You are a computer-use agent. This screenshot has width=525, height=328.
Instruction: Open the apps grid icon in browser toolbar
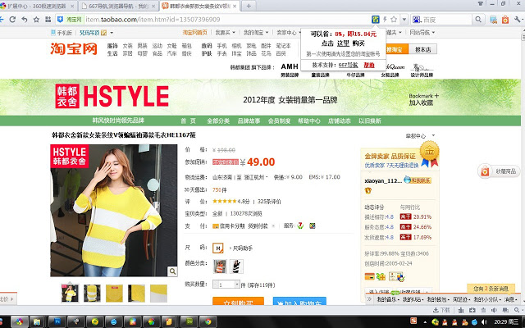coord(48,20)
